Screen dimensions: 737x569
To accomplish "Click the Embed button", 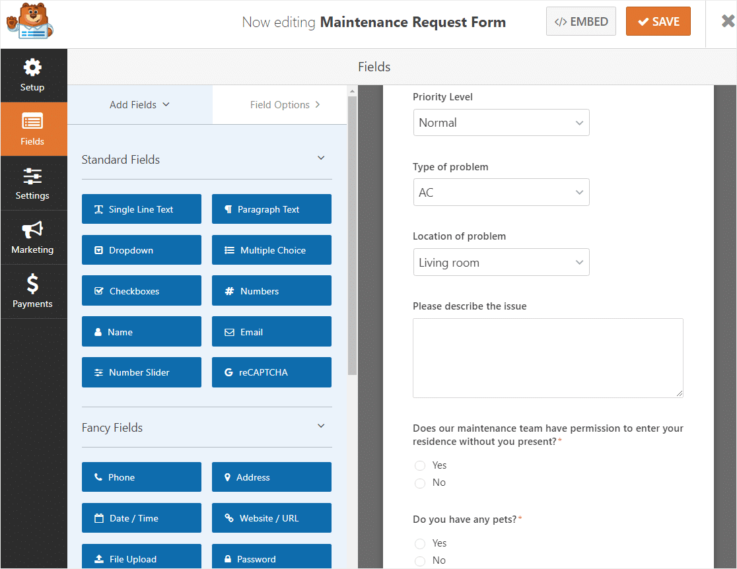I will pyautogui.click(x=580, y=22).
